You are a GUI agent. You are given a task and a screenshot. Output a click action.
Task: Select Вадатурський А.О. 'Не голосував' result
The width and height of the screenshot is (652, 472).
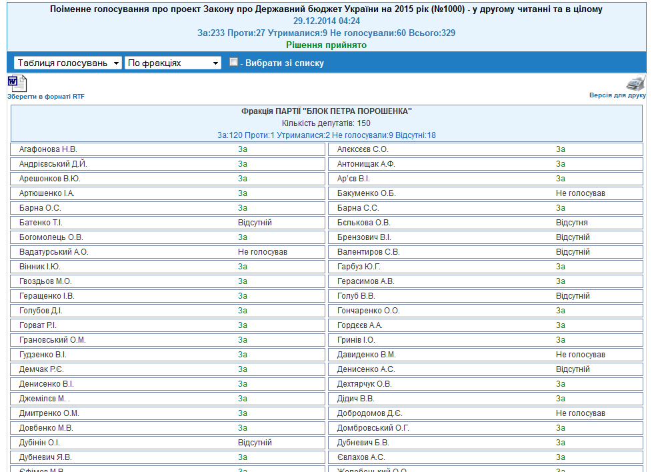click(262, 252)
